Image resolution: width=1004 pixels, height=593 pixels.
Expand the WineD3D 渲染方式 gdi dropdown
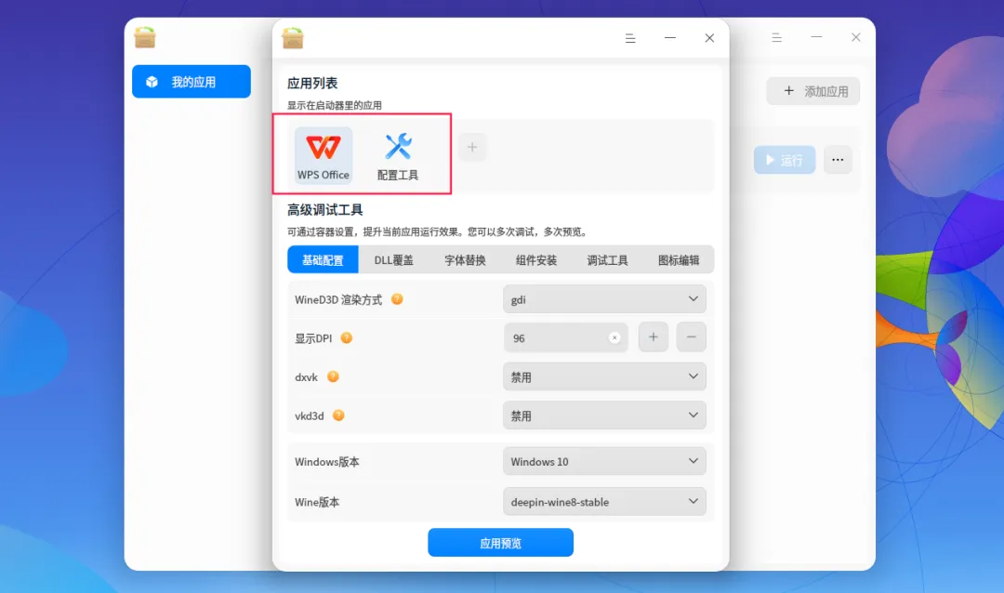[604, 299]
